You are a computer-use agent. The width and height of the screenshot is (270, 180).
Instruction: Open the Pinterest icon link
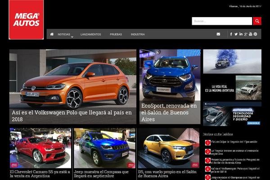(255, 34)
